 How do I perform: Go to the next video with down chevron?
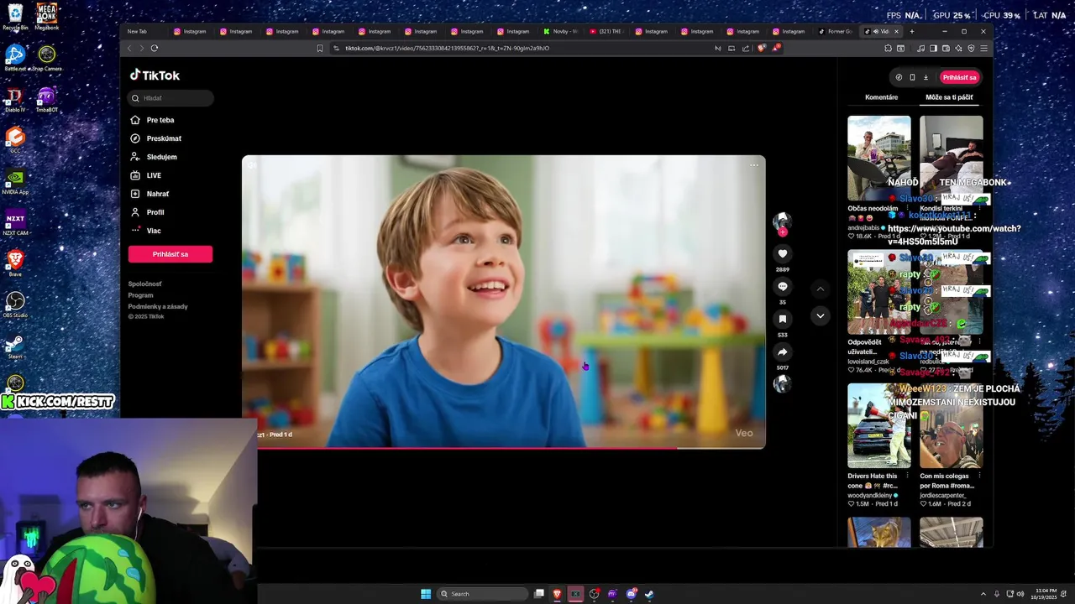click(821, 316)
